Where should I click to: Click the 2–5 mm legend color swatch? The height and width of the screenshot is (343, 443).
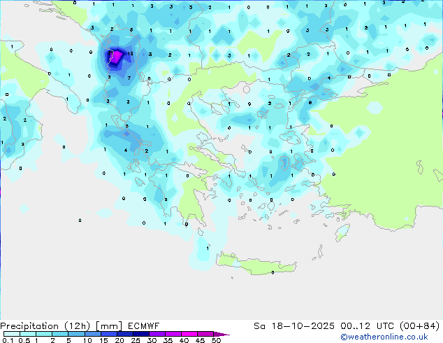[60, 334]
